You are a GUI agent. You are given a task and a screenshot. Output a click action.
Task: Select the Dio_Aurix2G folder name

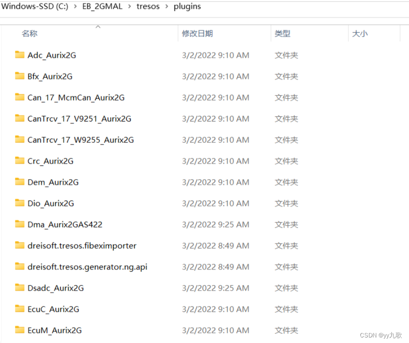[50, 203]
